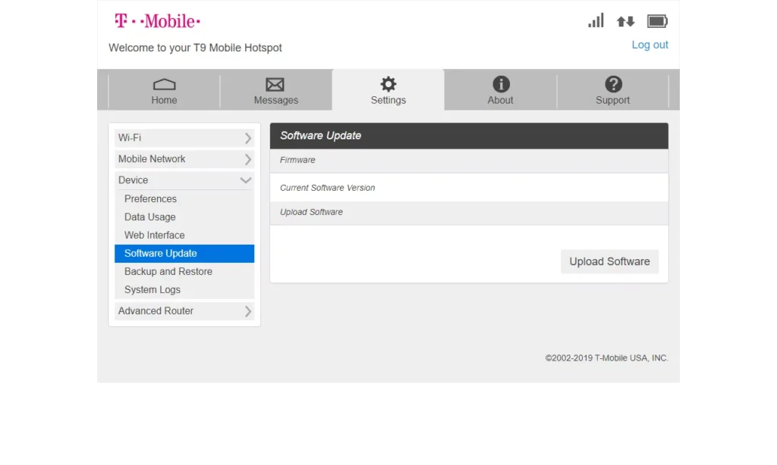777x465 pixels.
Task: Expand the Mobile Network chevron
Action: pos(248,159)
